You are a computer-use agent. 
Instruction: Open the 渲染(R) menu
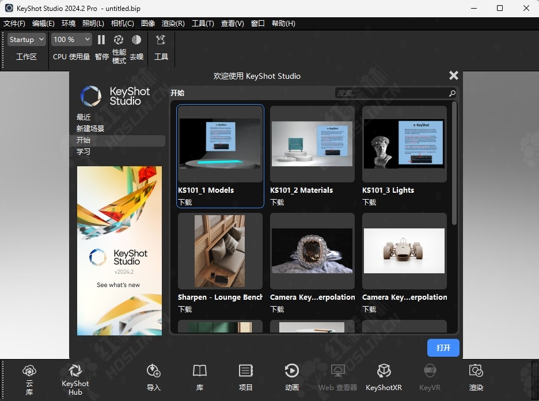coord(173,24)
